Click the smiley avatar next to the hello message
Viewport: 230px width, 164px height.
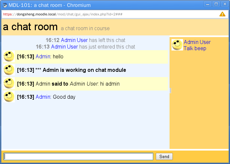click(9, 56)
